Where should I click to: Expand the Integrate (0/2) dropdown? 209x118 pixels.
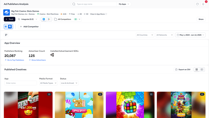[x=28, y=19]
